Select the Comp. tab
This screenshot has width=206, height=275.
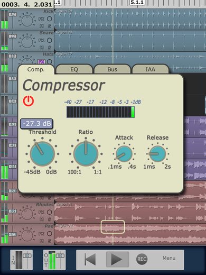tap(36, 69)
